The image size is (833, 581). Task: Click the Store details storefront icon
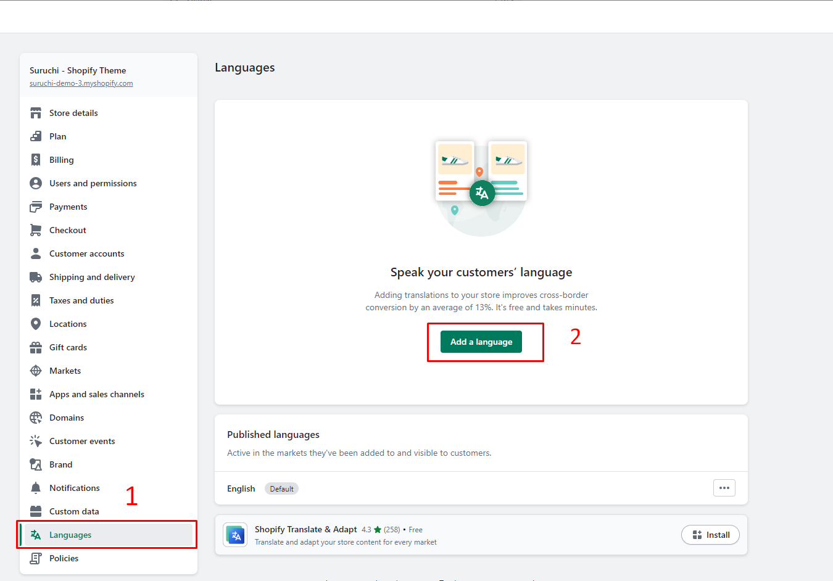pos(36,113)
